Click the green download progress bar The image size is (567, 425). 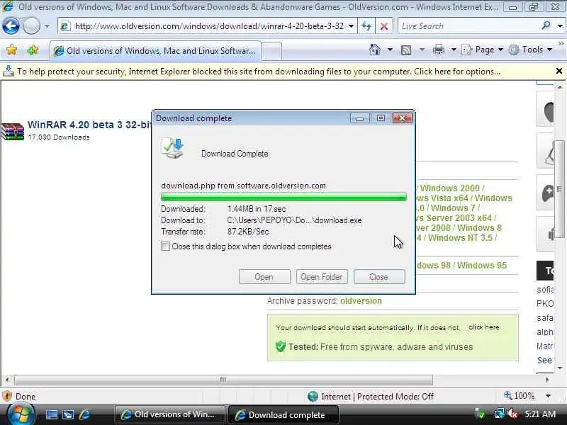283,197
